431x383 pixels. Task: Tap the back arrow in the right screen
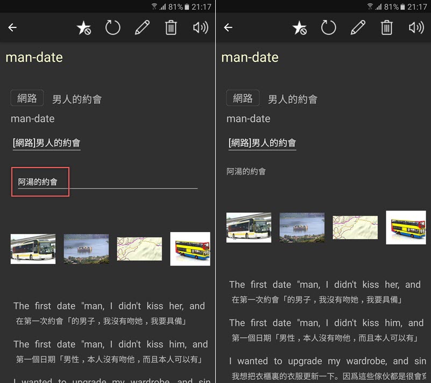(x=228, y=27)
